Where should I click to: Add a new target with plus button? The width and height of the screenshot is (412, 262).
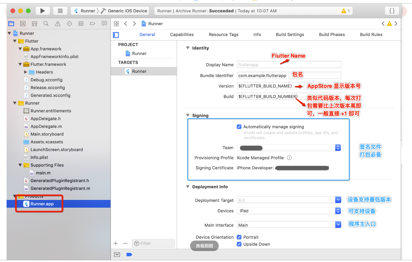click(x=116, y=243)
